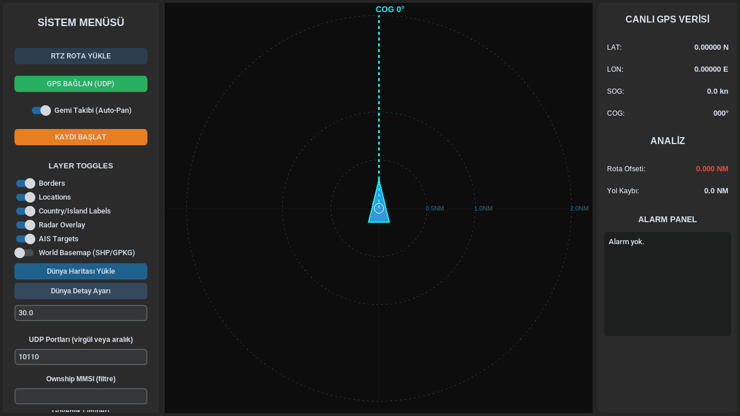Screen dimensions: 740x416
Task: Toggle the AIS Targets layer
Action: (25, 239)
